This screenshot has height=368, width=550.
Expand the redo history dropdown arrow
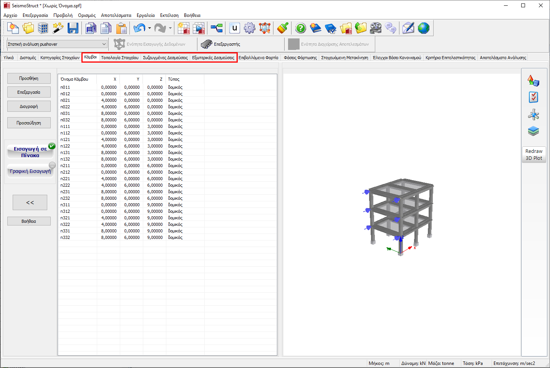tap(170, 28)
